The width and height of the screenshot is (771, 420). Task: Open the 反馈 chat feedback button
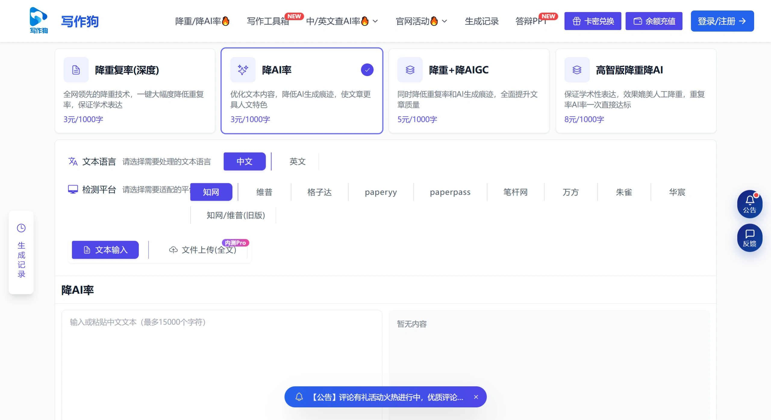coord(750,238)
